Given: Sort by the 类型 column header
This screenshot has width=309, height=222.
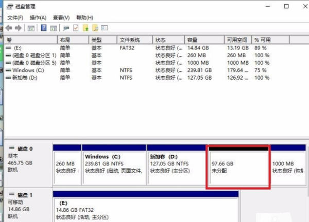Looking at the screenshot, I should [x=103, y=40].
